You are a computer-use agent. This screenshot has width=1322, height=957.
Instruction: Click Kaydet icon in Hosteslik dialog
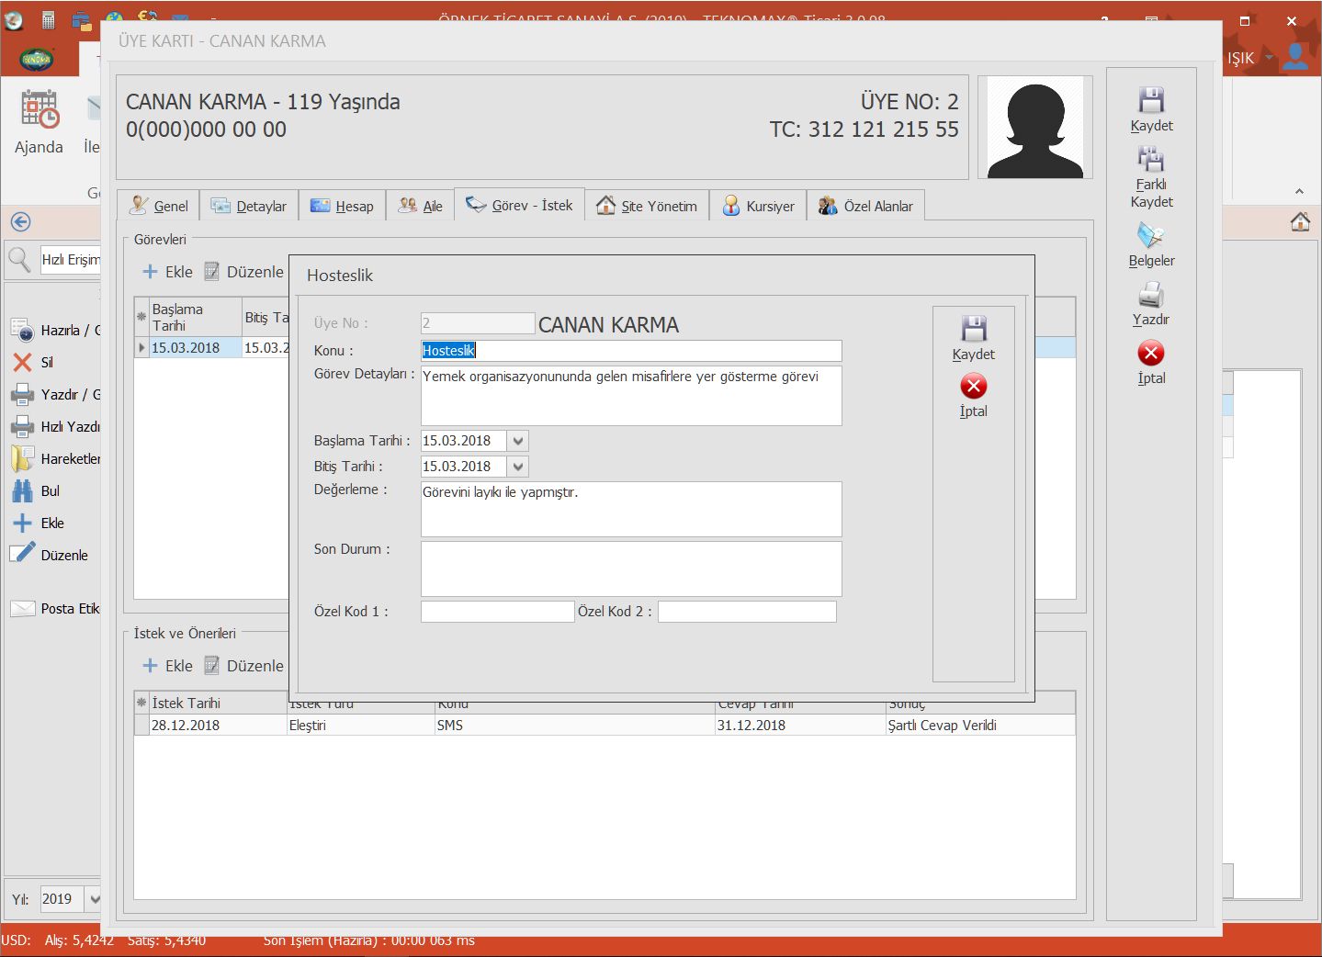pyautogui.click(x=973, y=330)
